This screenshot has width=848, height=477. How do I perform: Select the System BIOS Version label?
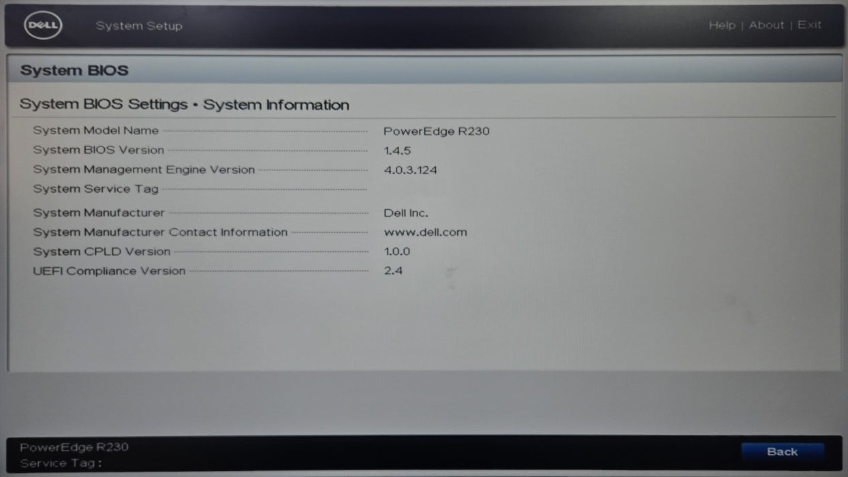99,150
